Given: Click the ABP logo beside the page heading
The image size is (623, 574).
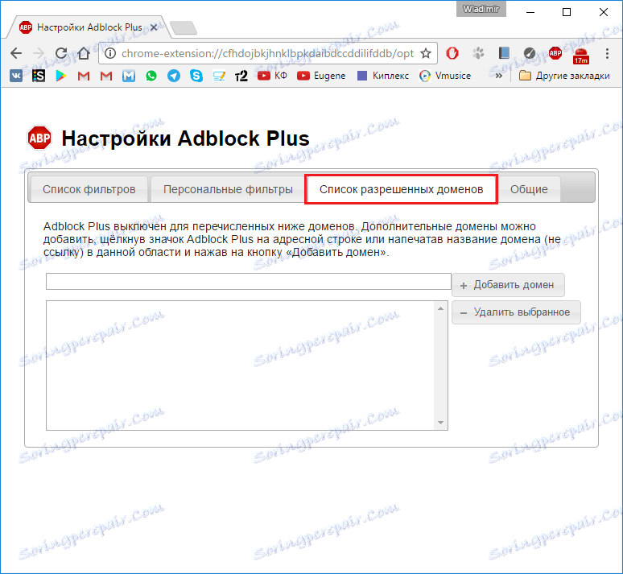Looking at the screenshot, I should coord(39,138).
